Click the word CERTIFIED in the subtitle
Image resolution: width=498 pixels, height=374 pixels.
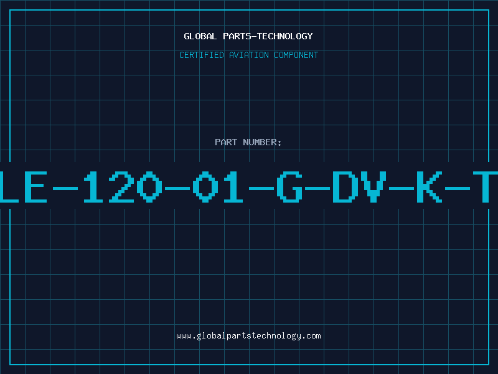(x=202, y=55)
